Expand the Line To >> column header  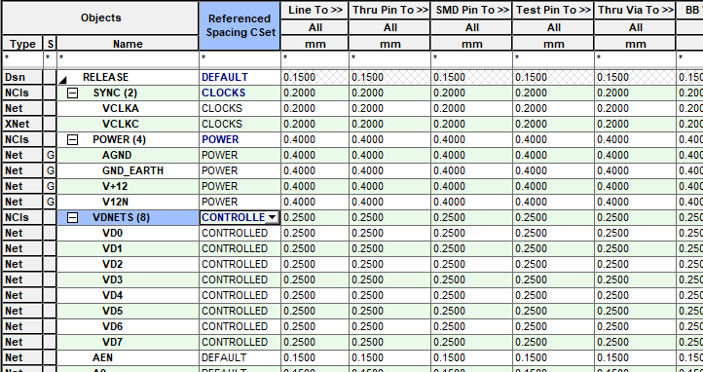[x=314, y=10]
